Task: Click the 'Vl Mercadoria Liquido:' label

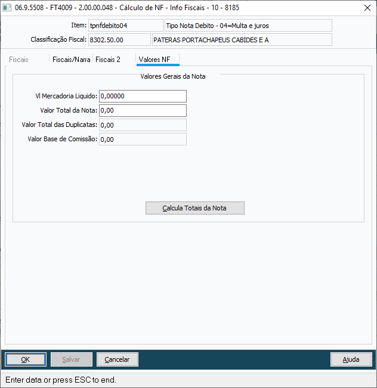Action: point(66,97)
